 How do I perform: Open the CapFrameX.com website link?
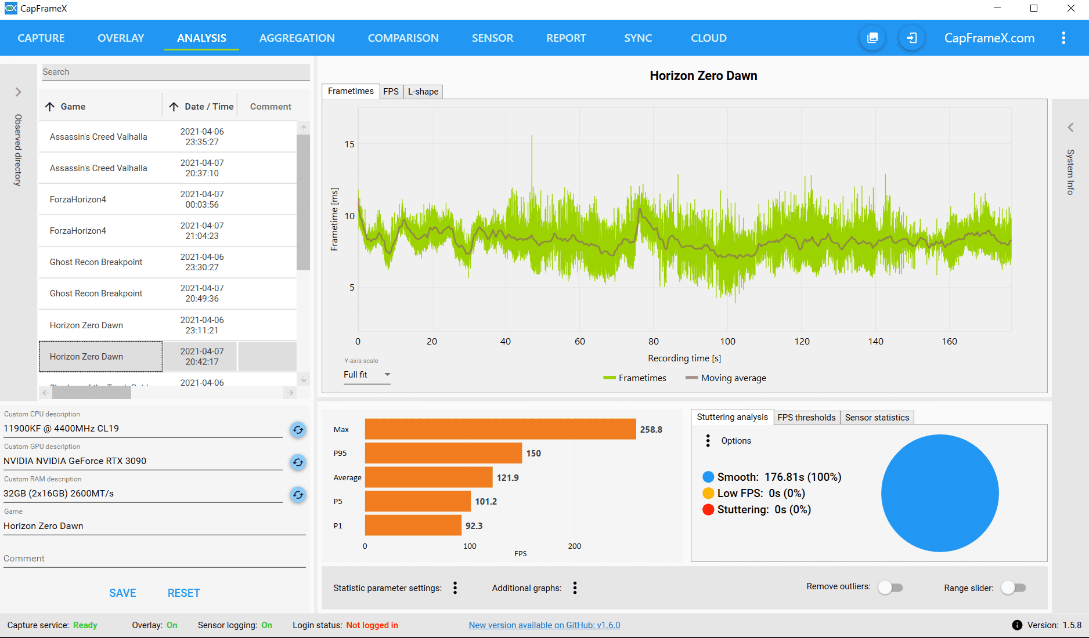click(989, 38)
